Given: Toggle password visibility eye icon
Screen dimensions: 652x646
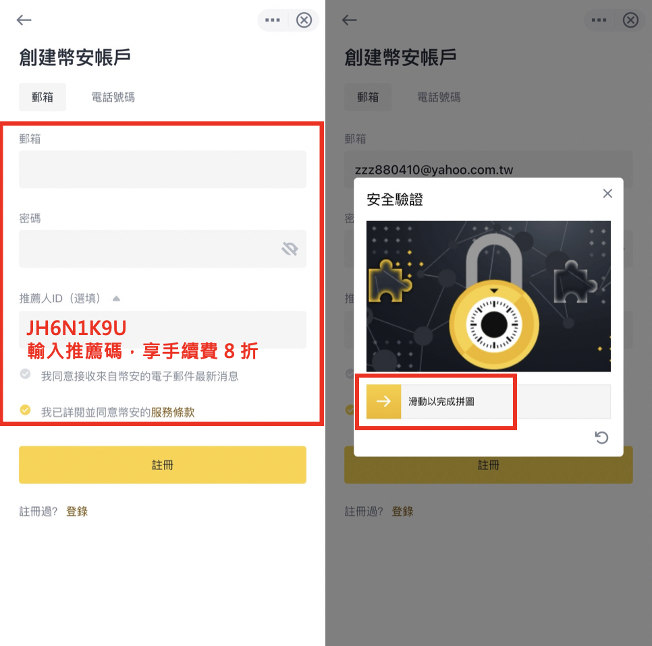Looking at the screenshot, I should click(x=290, y=249).
